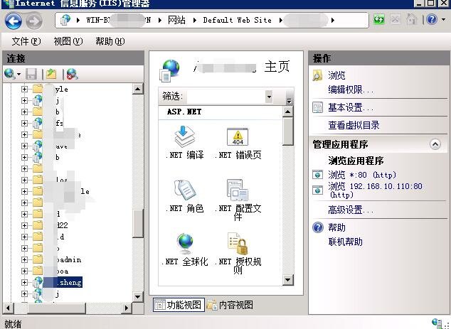Click the delete connection globe icon
Image resolution: width=451 pixels, height=329 pixels.
point(72,74)
